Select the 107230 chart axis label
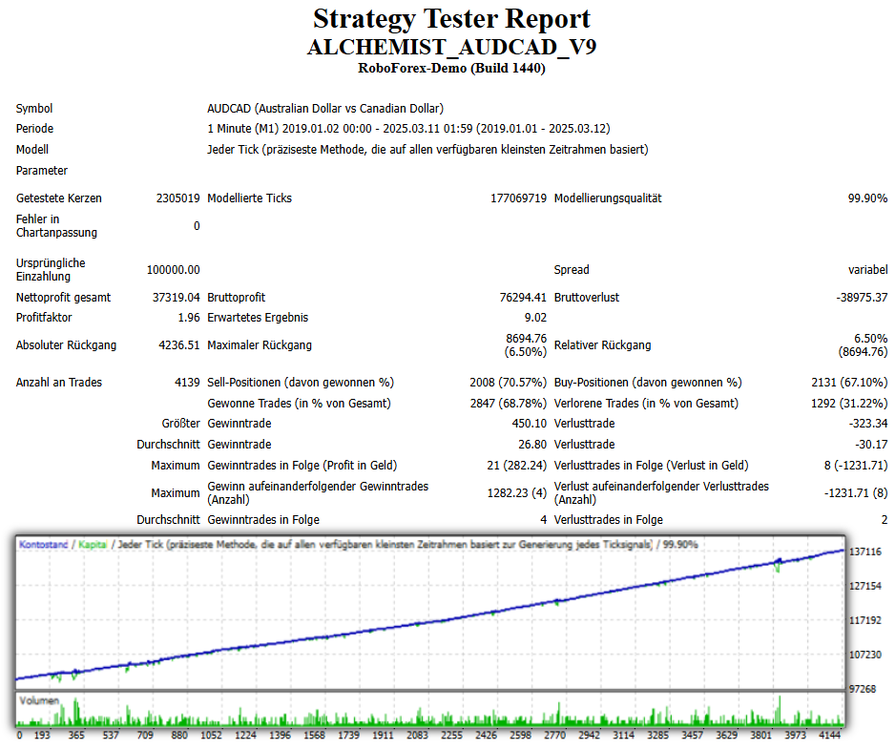The width and height of the screenshot is (895, 750). (865, 655)
